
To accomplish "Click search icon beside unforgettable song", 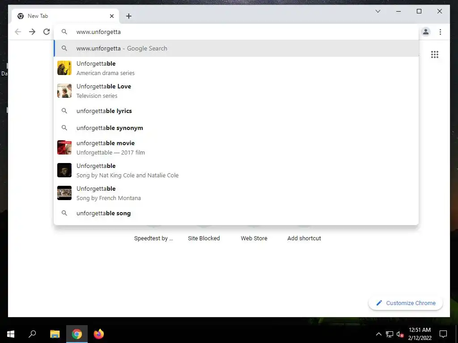I will coord(64,213).
